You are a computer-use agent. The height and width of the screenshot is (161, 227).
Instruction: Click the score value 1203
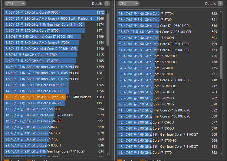[100, 97]
